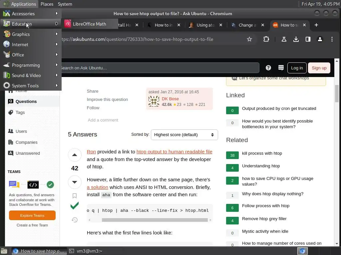Screen dimensions: 341x255
Task: Open 'a solution' link in answer
Action: click(98, 187)
